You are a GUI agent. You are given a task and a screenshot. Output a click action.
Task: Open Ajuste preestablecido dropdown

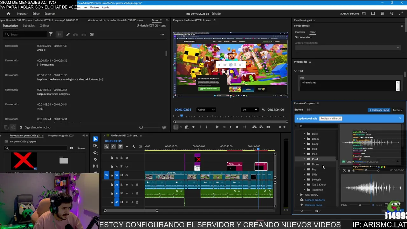[348, 48]
